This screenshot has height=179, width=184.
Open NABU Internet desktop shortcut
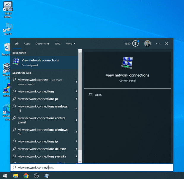tap(8, 9)
